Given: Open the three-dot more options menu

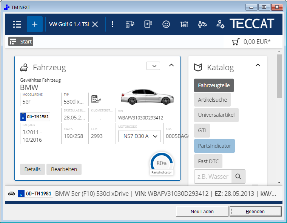Looking at the screenshot, I should pos(113,24).
